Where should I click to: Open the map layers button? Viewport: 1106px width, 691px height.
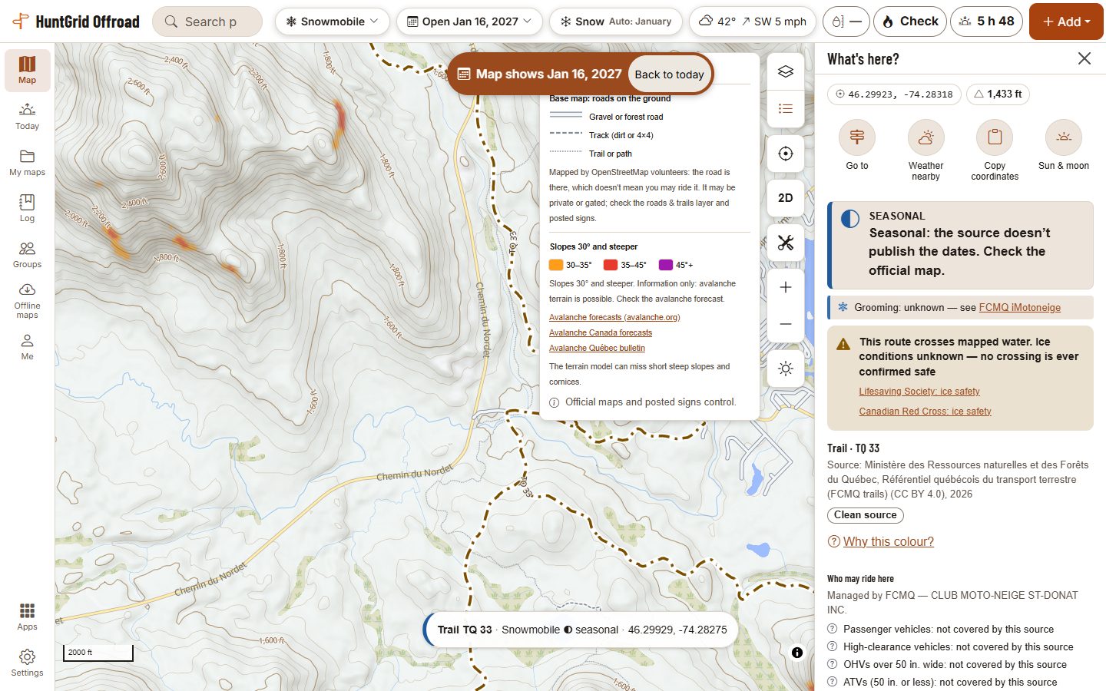click(786, 71)
